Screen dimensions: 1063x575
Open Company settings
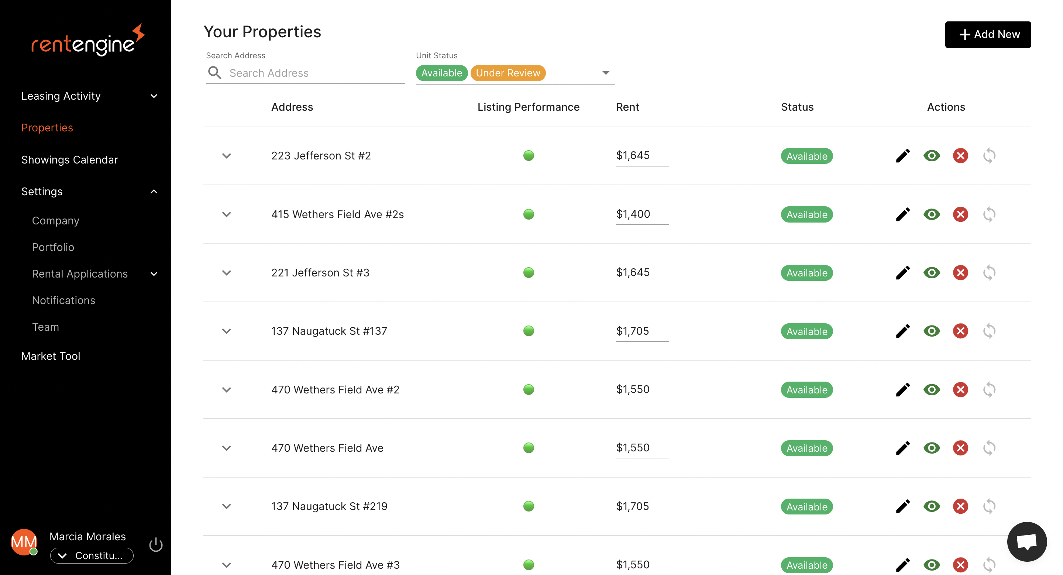coord(55,221)
